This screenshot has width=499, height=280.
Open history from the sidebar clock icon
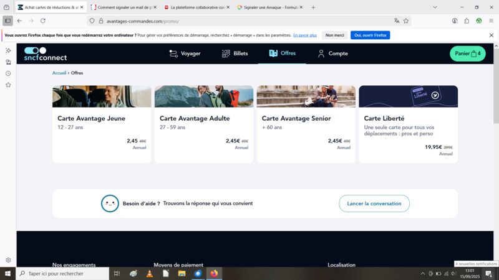(x=8, y=73)
